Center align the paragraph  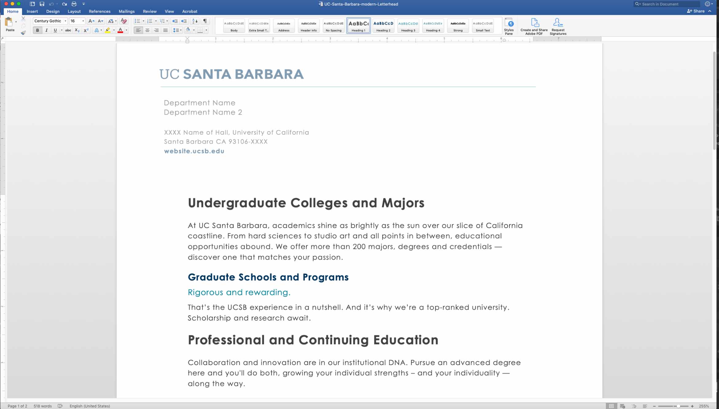click(147, 30)
